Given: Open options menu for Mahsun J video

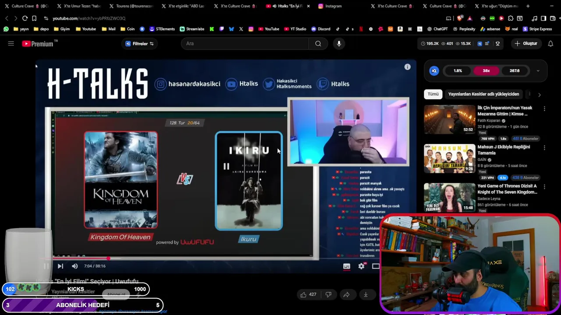Looking at the screenshot, I should click(x=544, y=148).
